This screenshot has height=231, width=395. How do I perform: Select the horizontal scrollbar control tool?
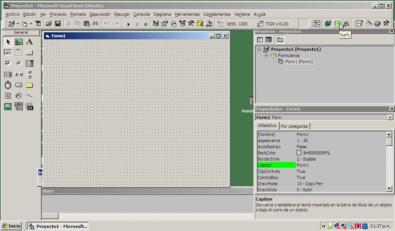[19, 74]
